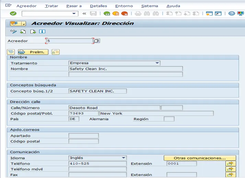This screenshot has height=178, width=245.
Task: Click the Acreedor number field
Action: (x=70, y=41)
